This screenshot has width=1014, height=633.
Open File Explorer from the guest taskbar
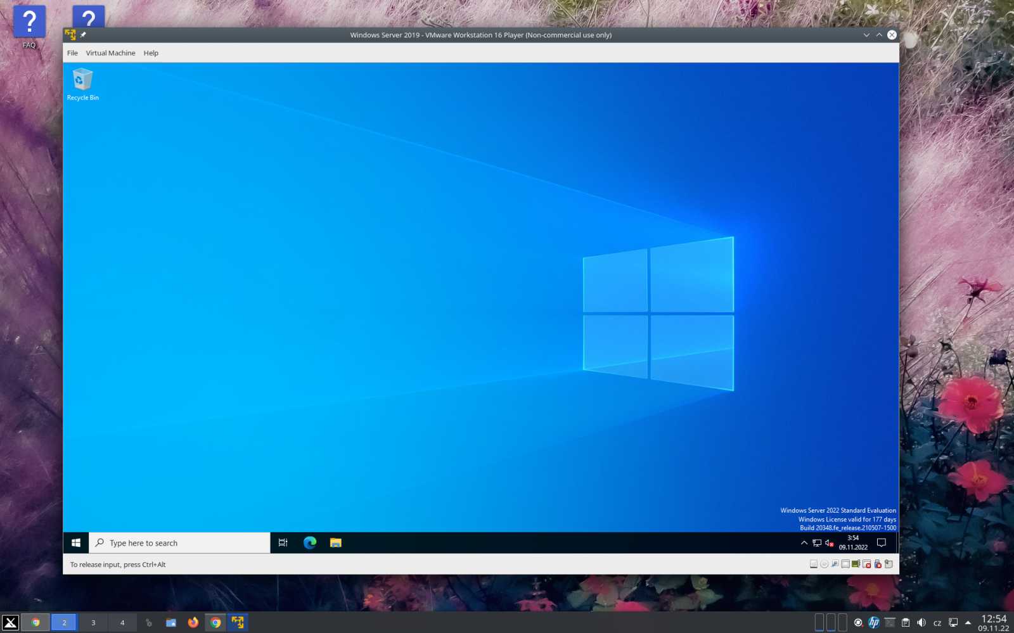coord(336,543)
